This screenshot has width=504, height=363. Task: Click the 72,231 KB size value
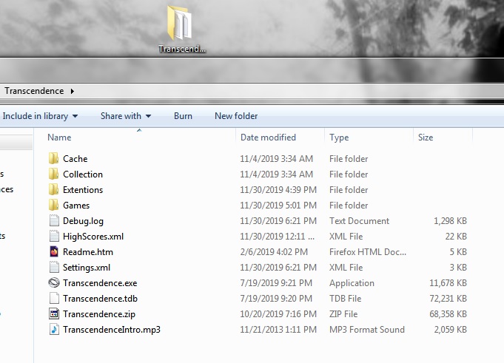point(448,299)
